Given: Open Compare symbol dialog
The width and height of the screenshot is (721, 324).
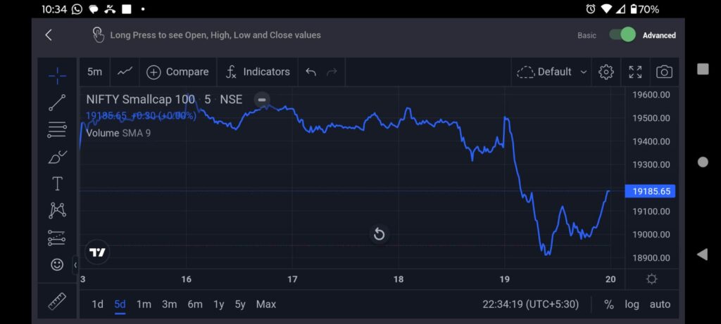Looking at the screenshot, I should coord(177,72).
